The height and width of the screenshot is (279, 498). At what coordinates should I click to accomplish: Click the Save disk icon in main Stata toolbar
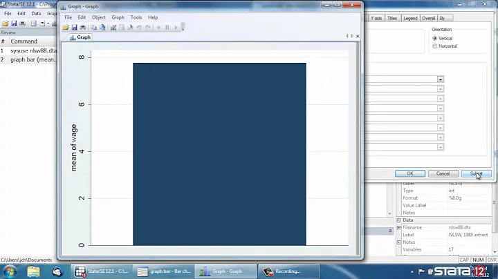coord(14,23)
